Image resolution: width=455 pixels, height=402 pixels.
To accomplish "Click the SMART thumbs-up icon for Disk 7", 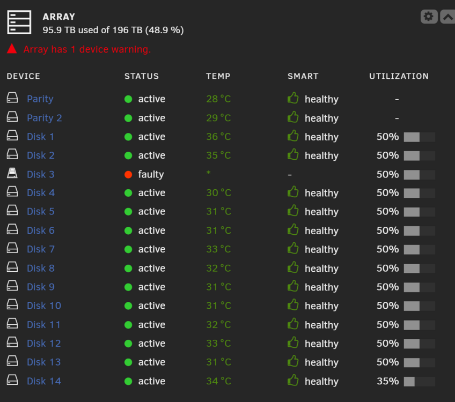I will 293,248.
